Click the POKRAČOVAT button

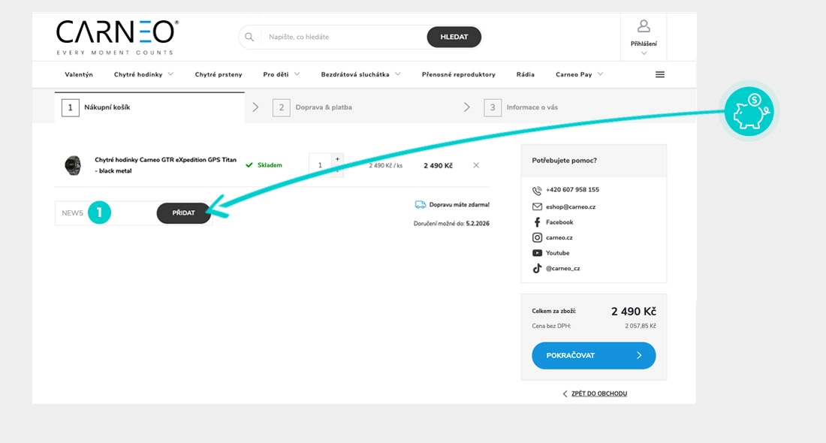click(x=593, y=355)
